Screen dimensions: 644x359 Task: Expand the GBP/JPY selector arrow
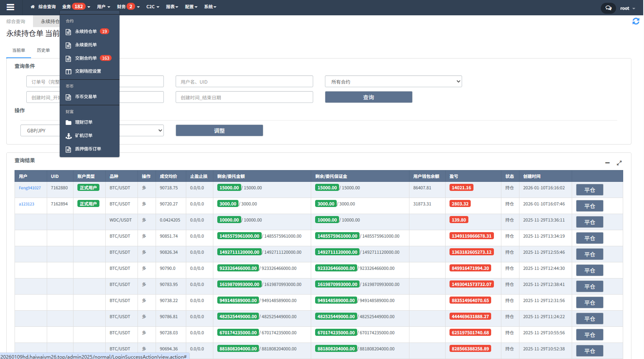point(160,130)
